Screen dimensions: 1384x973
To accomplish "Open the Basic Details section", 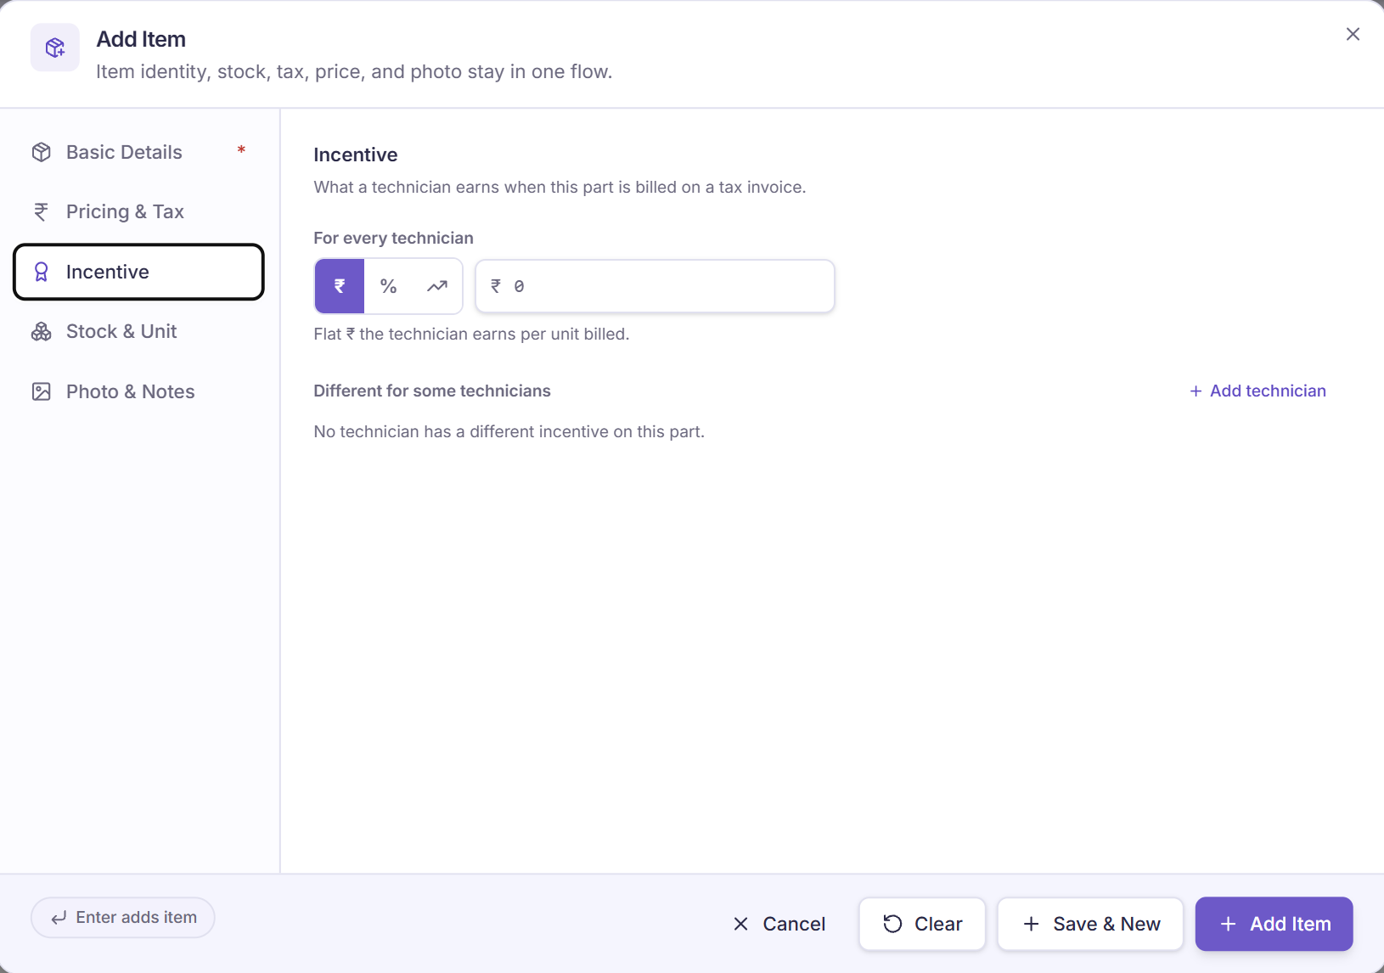I will click(138, 152).
